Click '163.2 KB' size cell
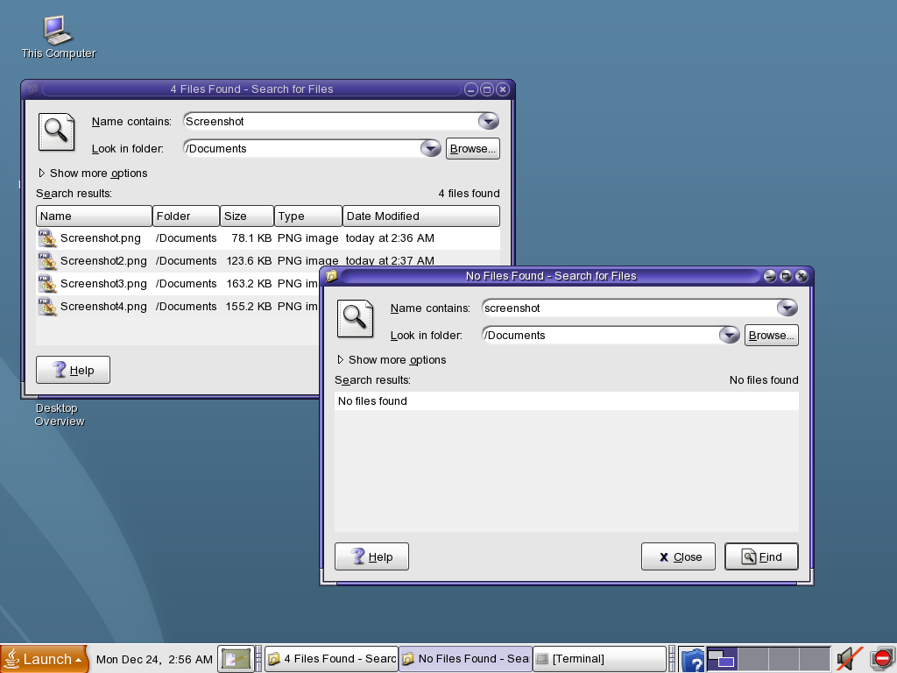The width and height of the screenshot is (897, 673). [249, 284]
